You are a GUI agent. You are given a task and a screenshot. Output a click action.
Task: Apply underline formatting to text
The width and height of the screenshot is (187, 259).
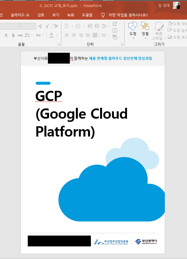click(x=6, y=35)
